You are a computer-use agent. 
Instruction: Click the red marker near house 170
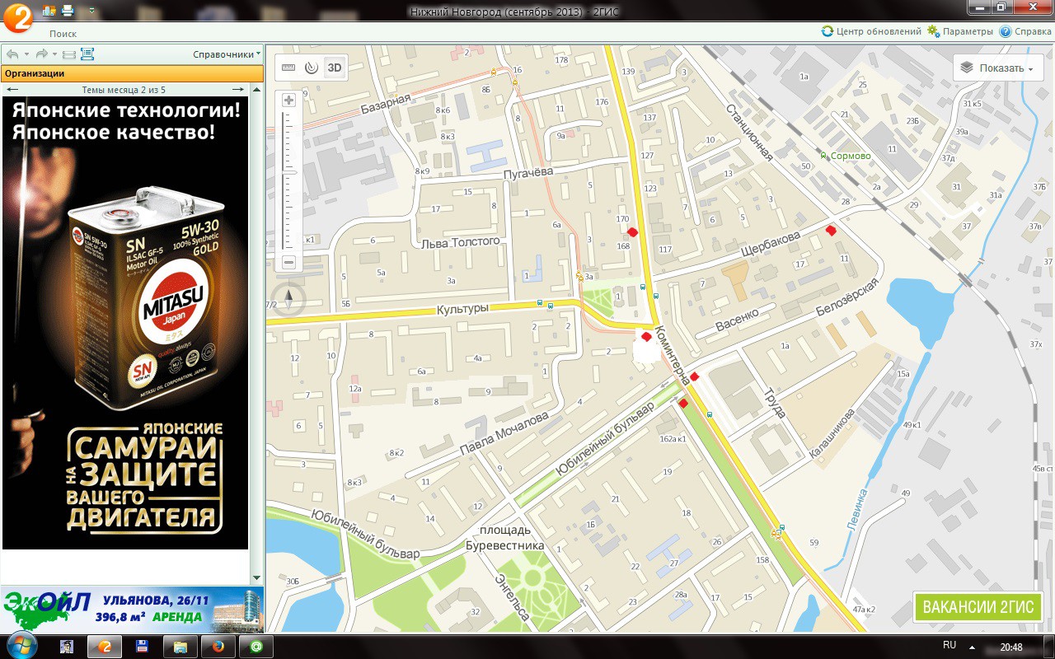(632, 232)
